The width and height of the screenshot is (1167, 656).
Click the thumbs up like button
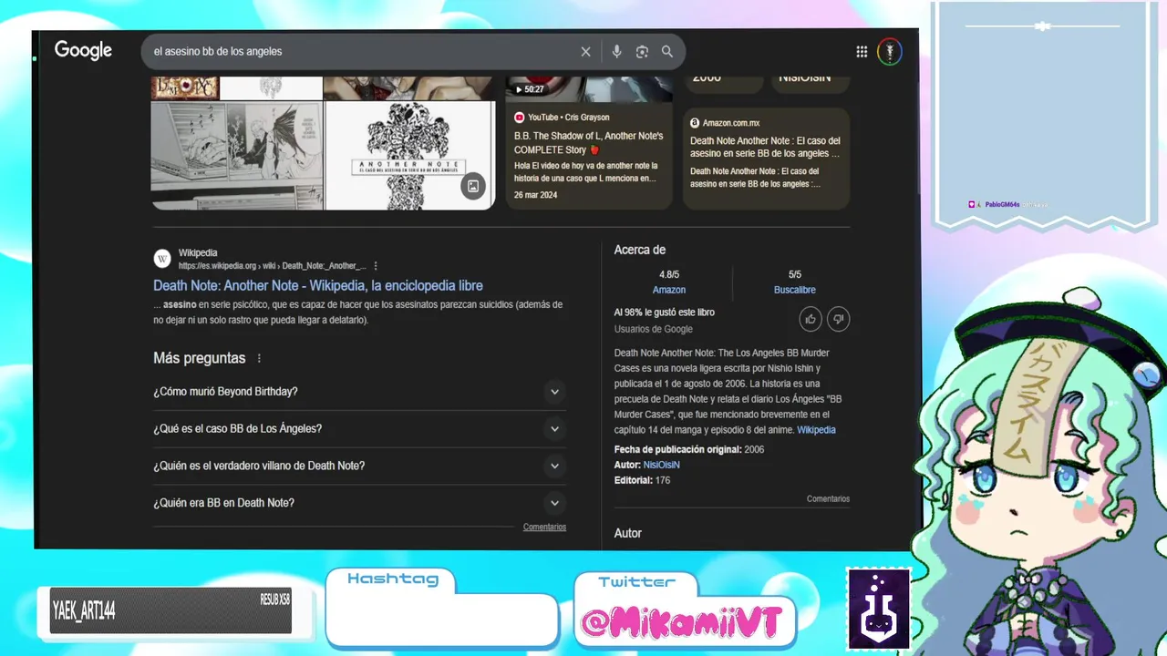[x=810, y=319]
